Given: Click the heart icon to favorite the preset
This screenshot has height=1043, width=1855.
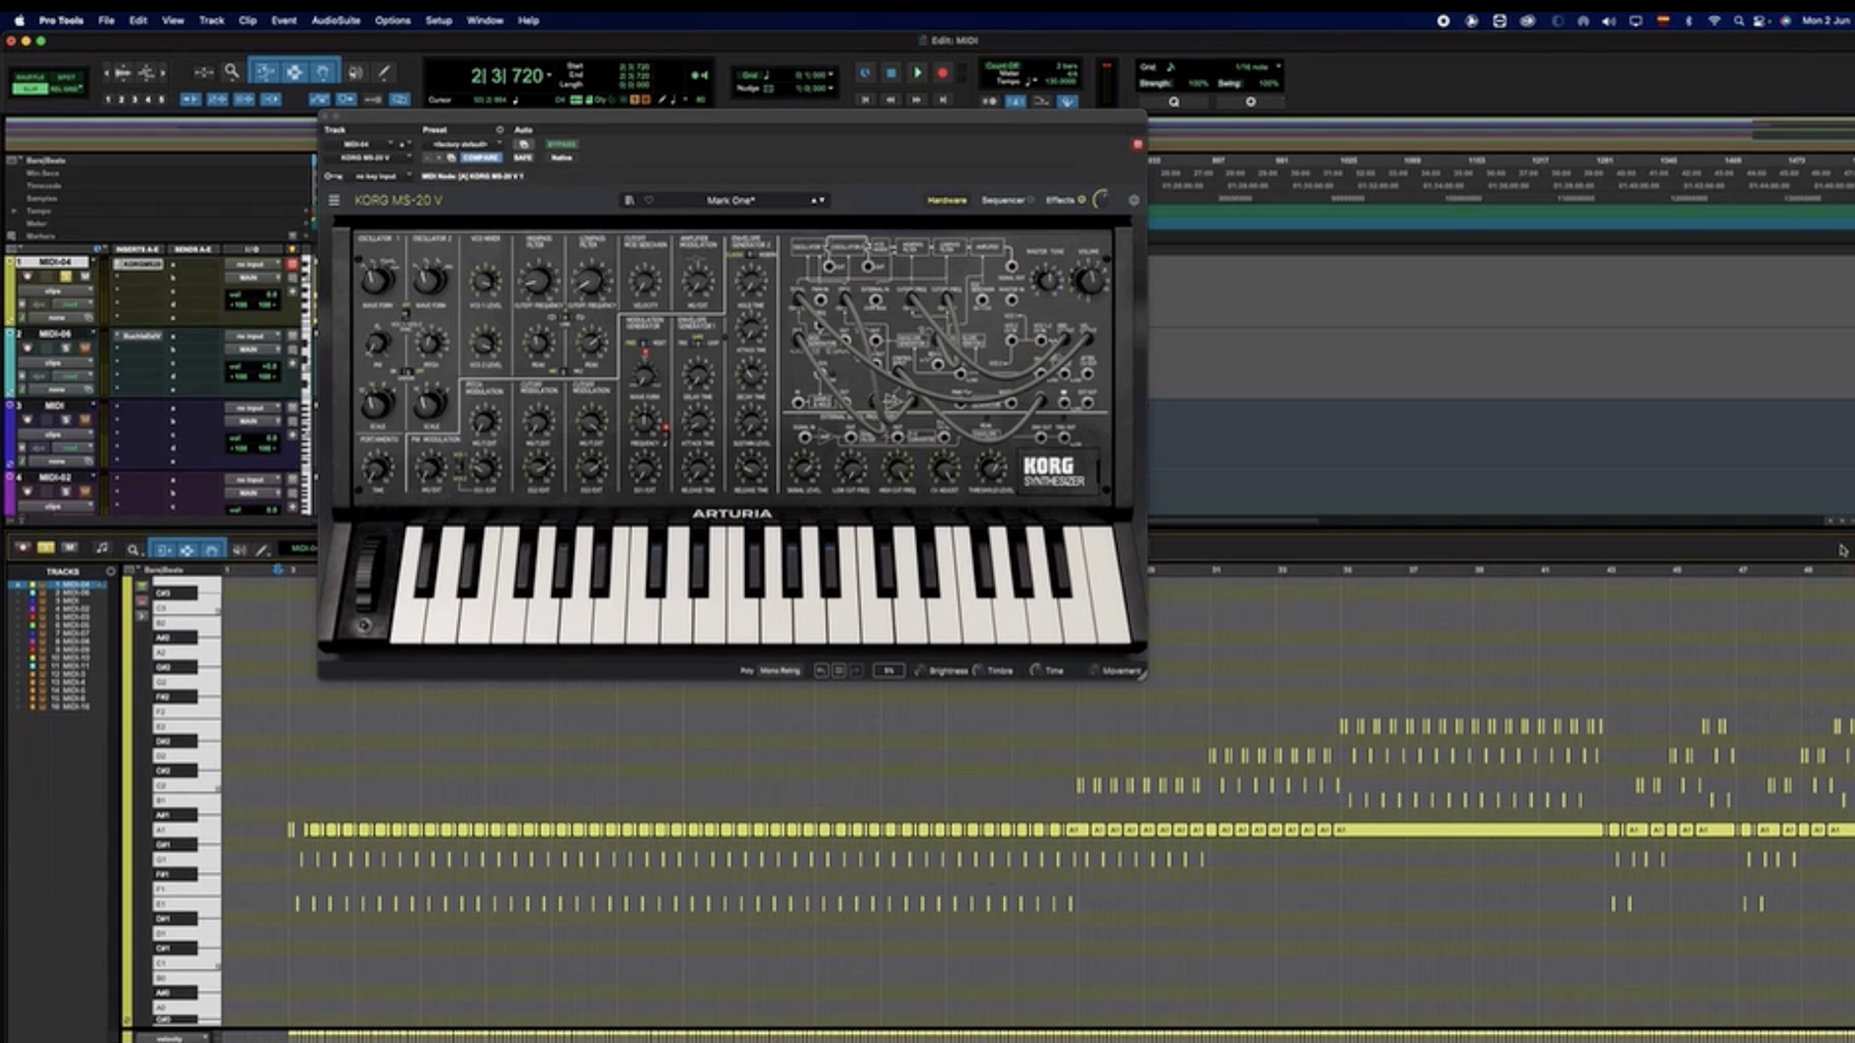Looking at the screenshot, I should (648, 200).
